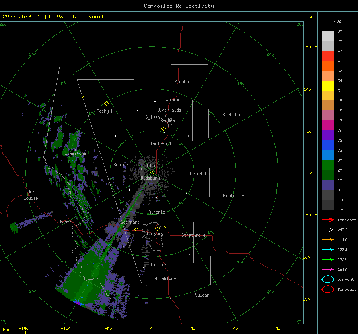
Task: Click the light gray 70-80 dBZ swatch
Action: pos(328,36)
